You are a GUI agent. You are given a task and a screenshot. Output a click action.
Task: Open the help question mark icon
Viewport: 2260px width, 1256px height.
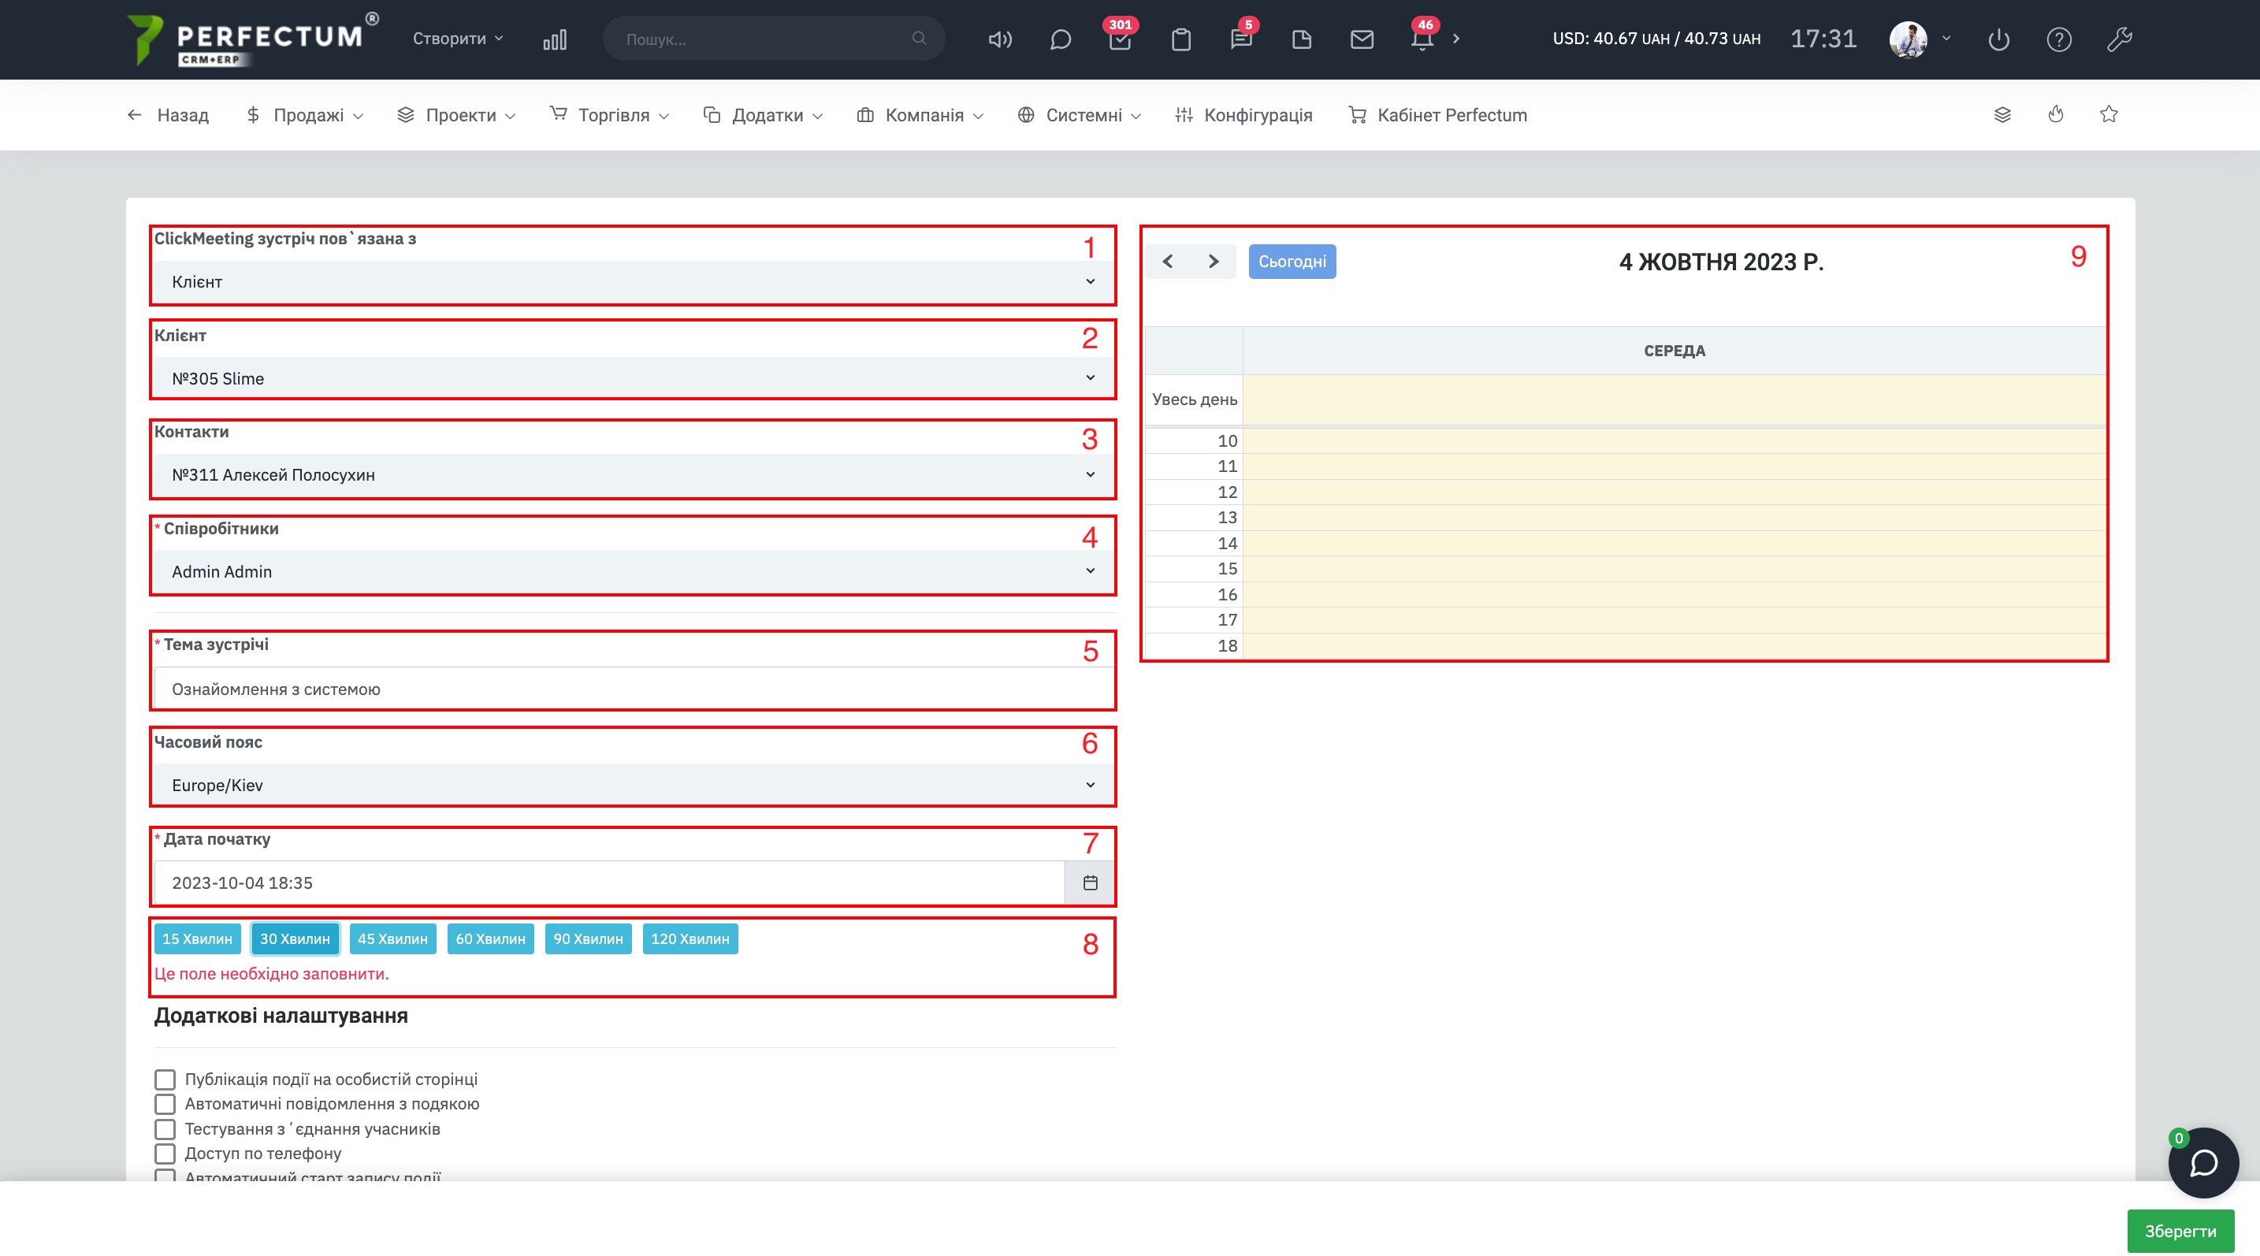click(x=2059, y=39)
